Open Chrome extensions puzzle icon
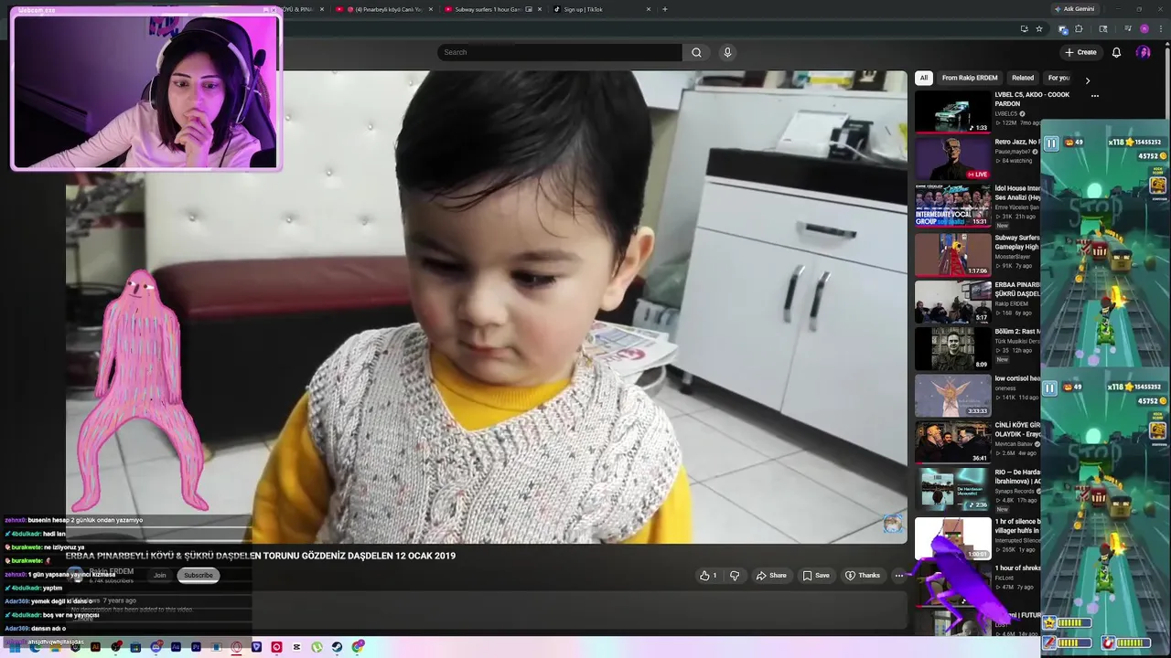Screen dimensions: 1171x658 pos(1079,29)
